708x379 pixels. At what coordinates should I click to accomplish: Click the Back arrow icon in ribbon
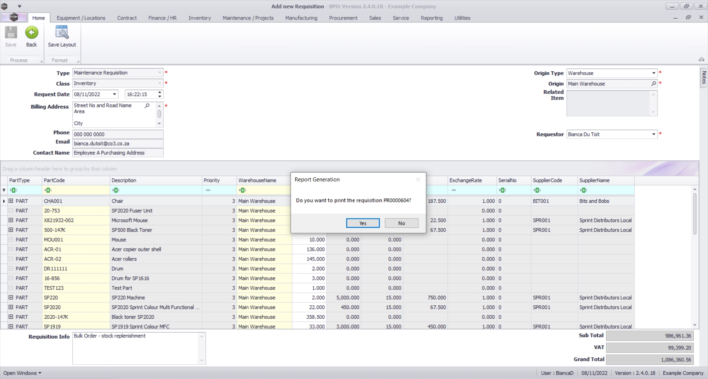click(31, 33)
